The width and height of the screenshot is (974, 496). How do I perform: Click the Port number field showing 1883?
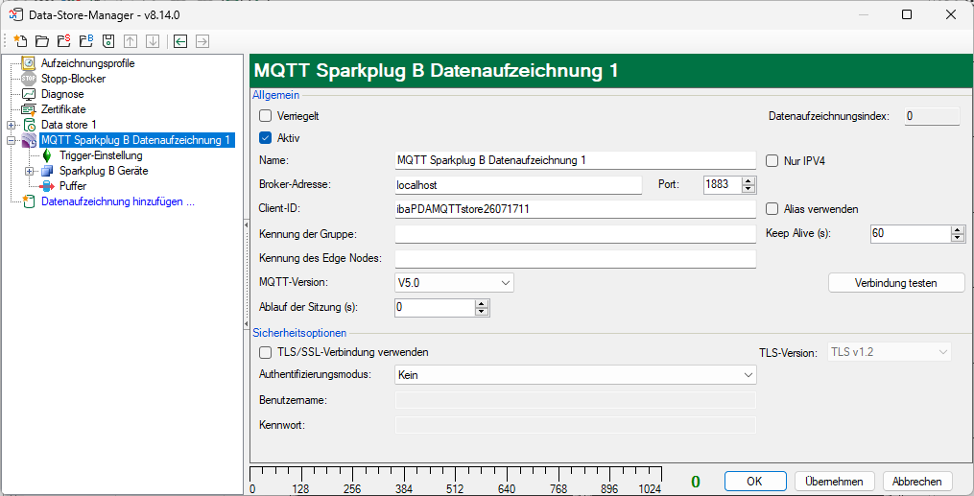(723, 184)
